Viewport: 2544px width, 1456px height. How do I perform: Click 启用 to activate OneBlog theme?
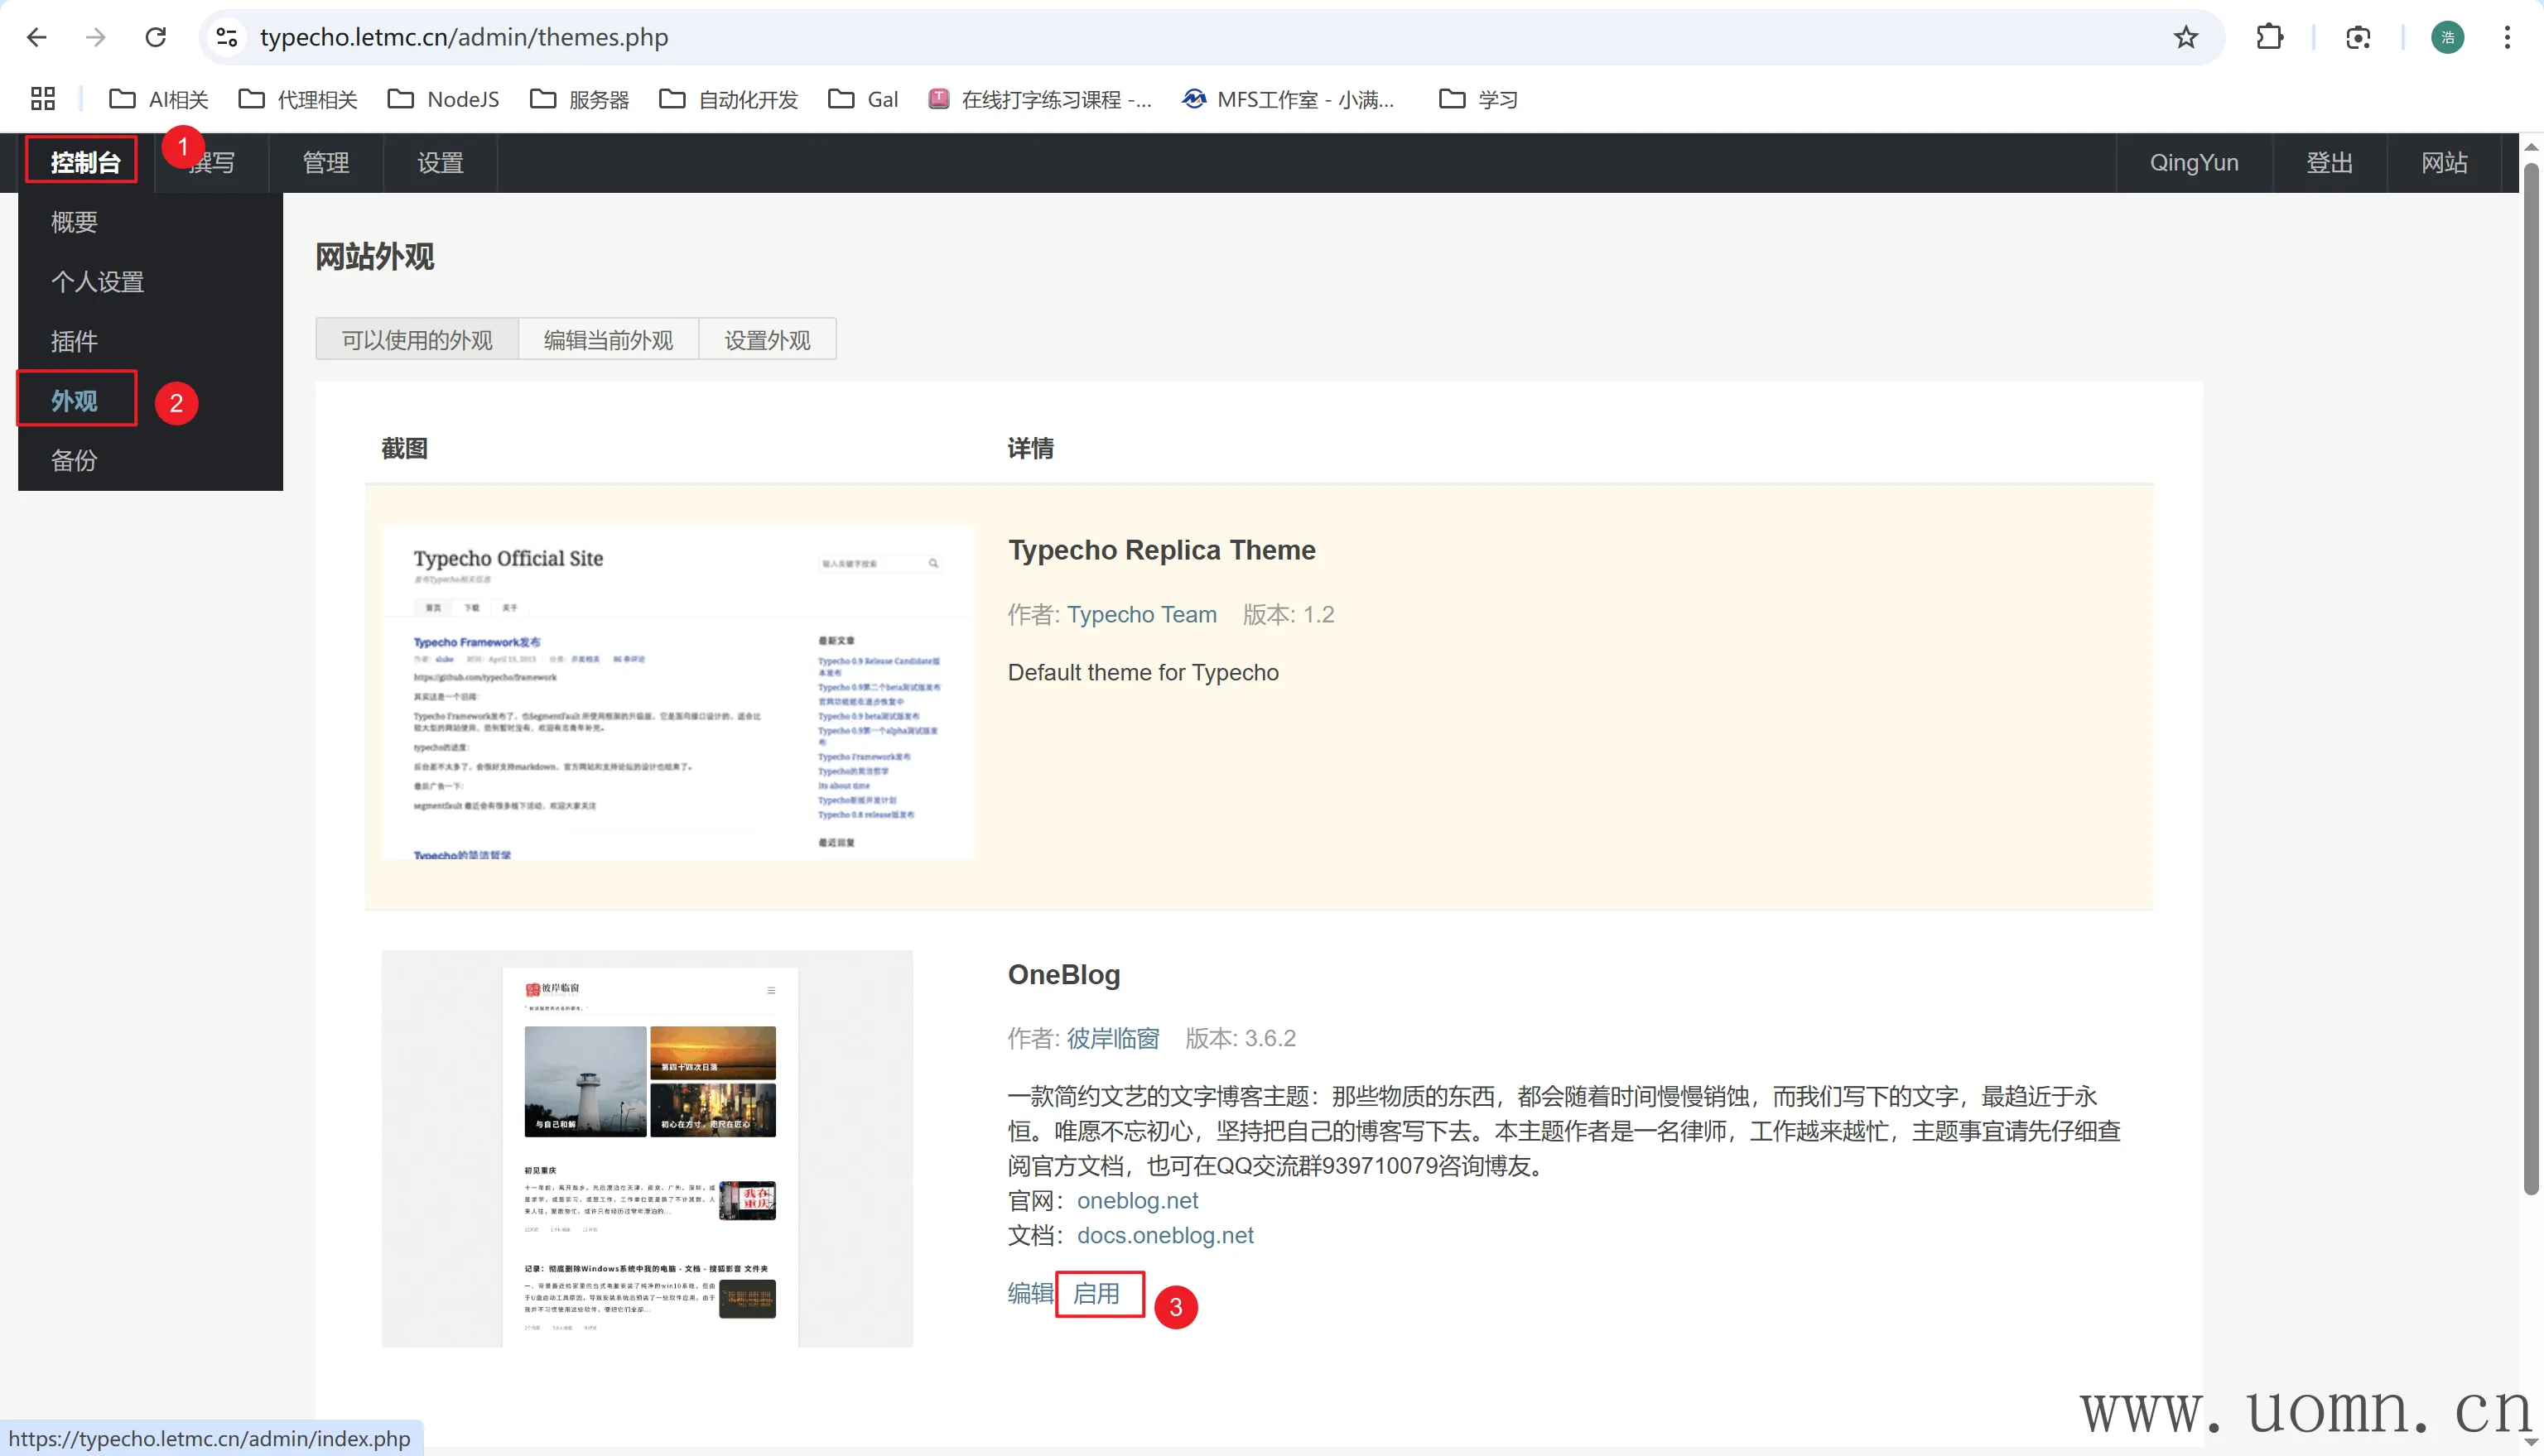pyautogui.click(x=1096, y=1294)
